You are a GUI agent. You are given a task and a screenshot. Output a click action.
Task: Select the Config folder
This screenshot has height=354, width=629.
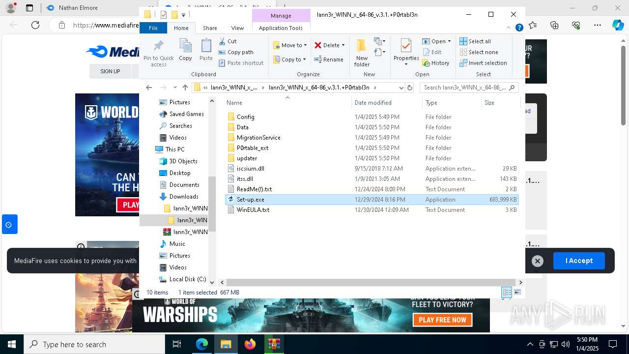[372, 117]
